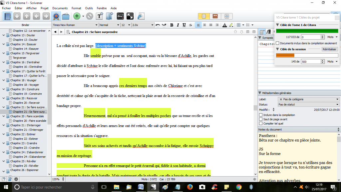The image size is (341, 192).
Task: Open the line spacing 2.0x dropdown
Action: [143, 25]
